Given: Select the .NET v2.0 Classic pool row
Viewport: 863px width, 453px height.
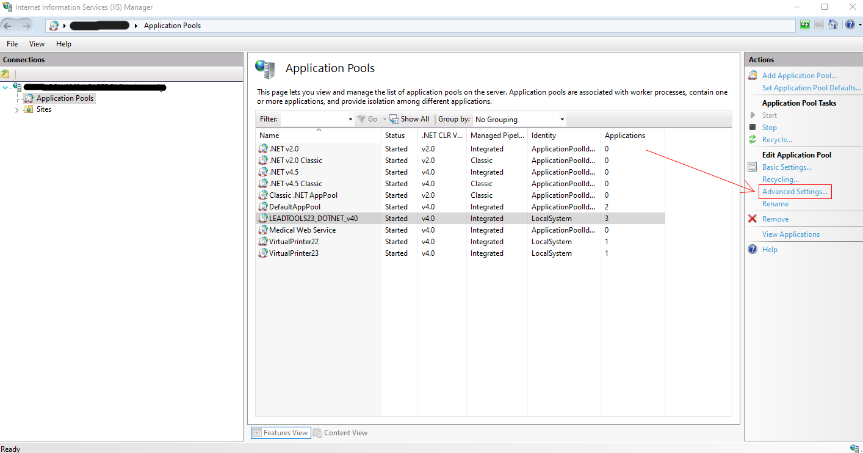Looking at the screenshot, I should click(460, 161).
